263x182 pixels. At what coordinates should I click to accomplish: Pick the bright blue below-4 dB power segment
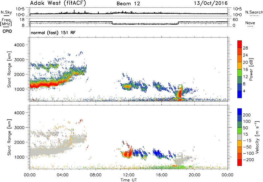[x=240, y=94]
